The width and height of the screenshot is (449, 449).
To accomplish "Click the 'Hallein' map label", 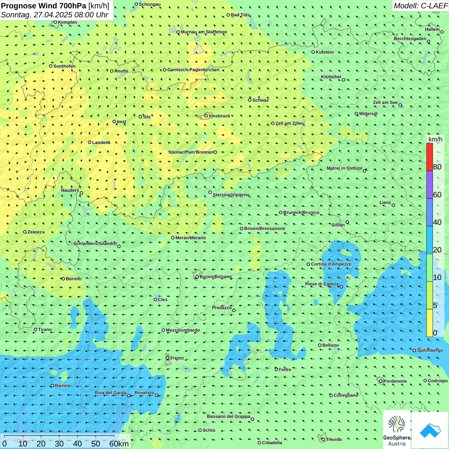I will click(432, 29).
